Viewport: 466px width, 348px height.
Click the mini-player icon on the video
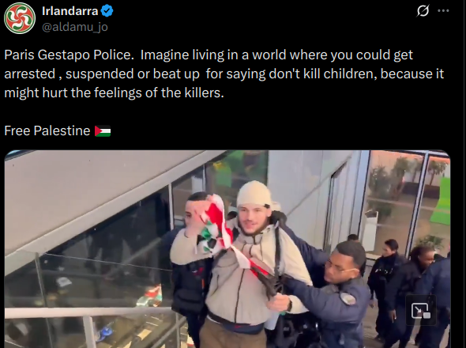(421, 311)
